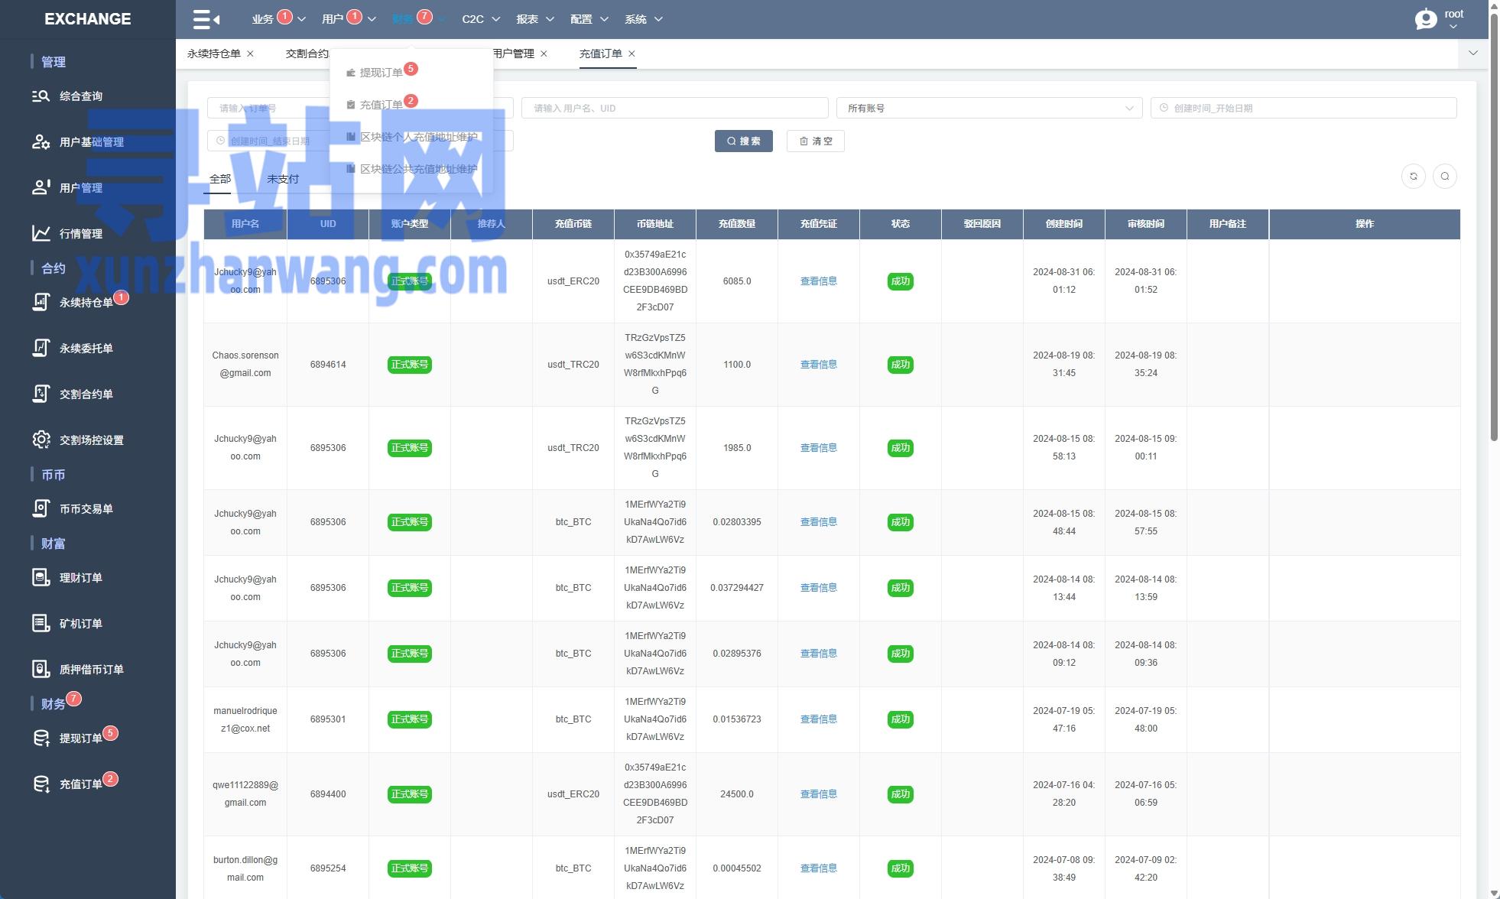1500x899 pixels.
Task: Select the 全部 filter tab
Action: click(220, 179)
